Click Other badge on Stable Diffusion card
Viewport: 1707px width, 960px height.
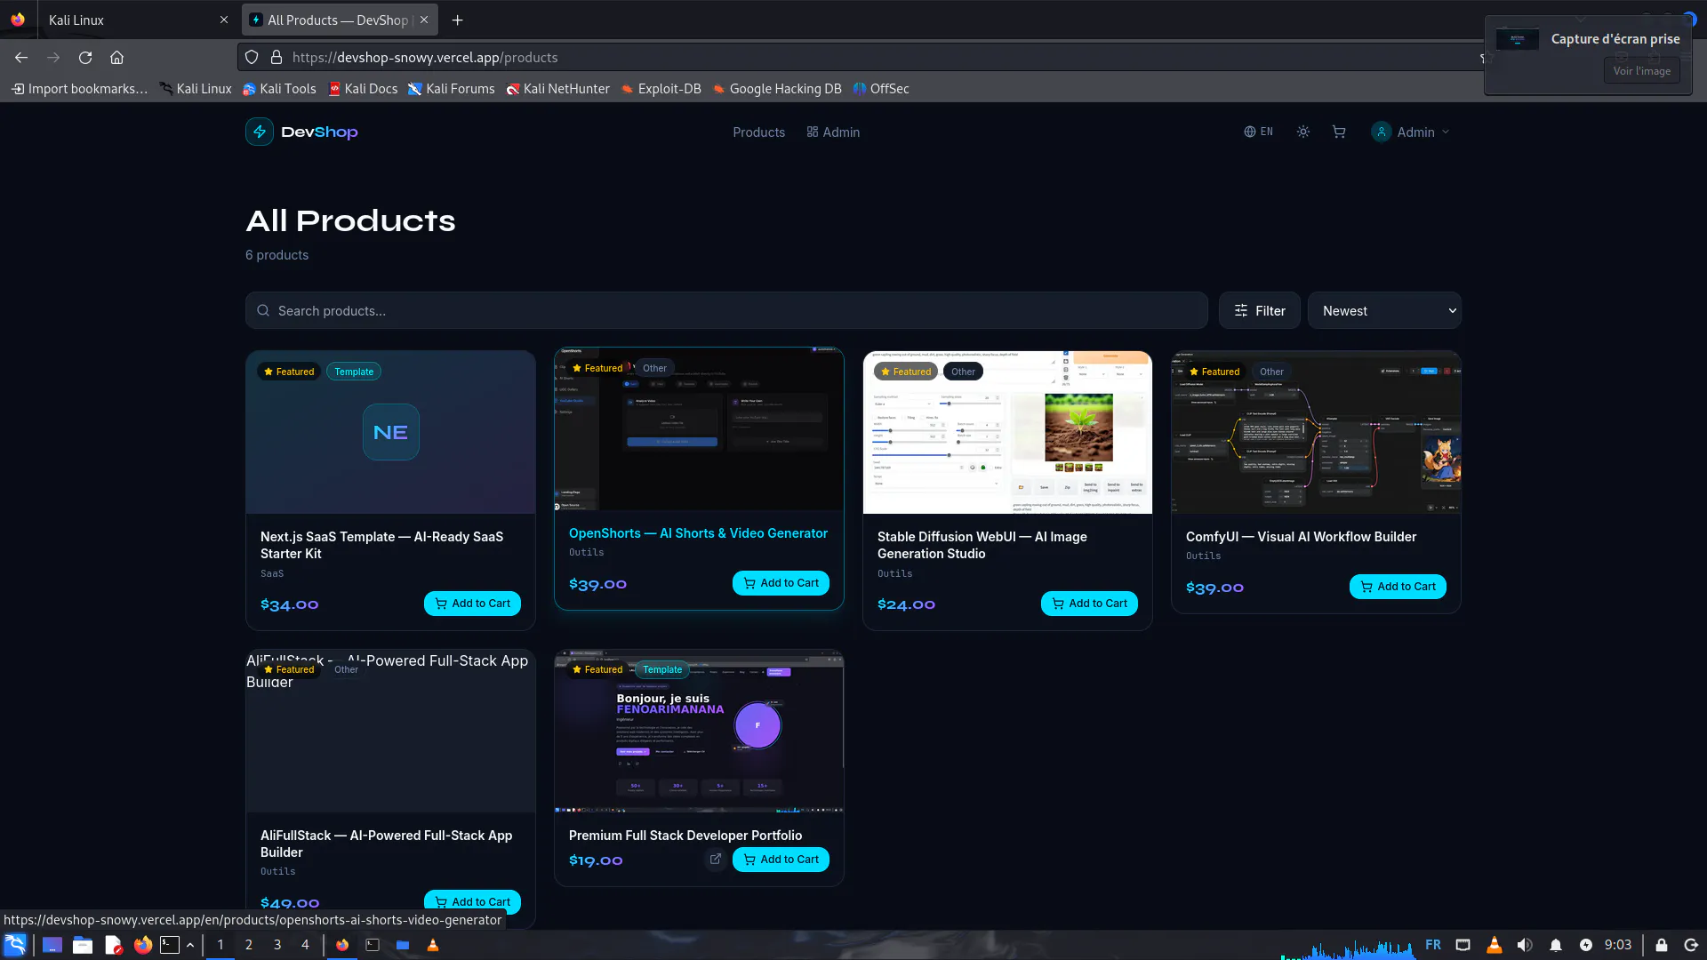[x=963, y=372]
